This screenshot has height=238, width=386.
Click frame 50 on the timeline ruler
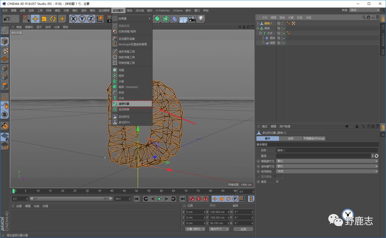point(137,191)
